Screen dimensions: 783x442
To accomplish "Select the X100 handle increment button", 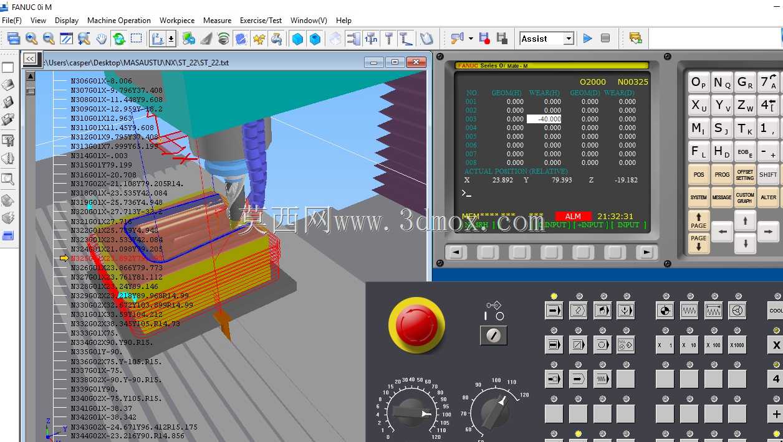I will pyautogui.click(x=713, y=345).
